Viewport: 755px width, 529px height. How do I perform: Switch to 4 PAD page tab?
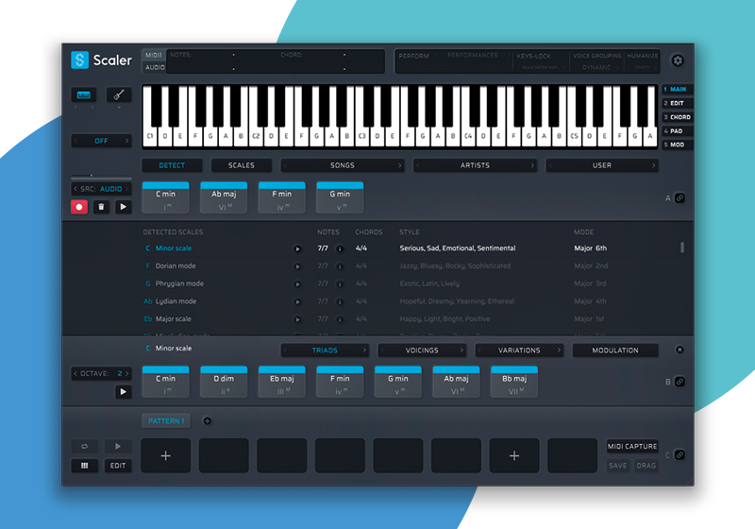pyautogui.click(x=677, y=131)
